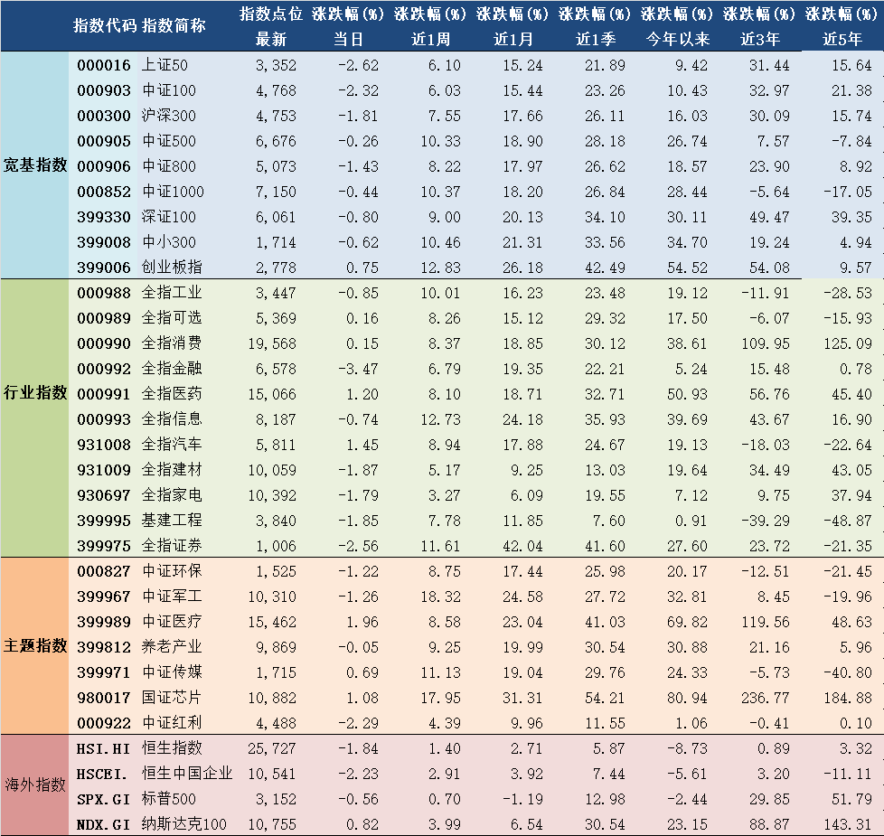
Task: Select 中证医疗 latest value 15,462
Action: [x=272, y=623]
